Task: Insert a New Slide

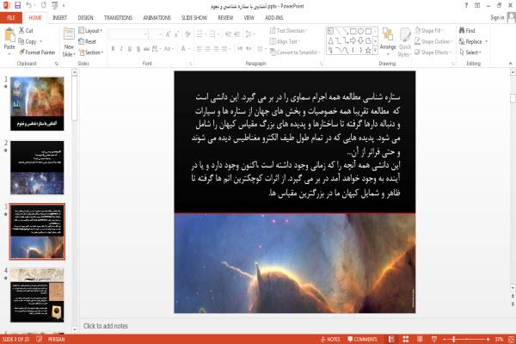Action: (69, 42)
